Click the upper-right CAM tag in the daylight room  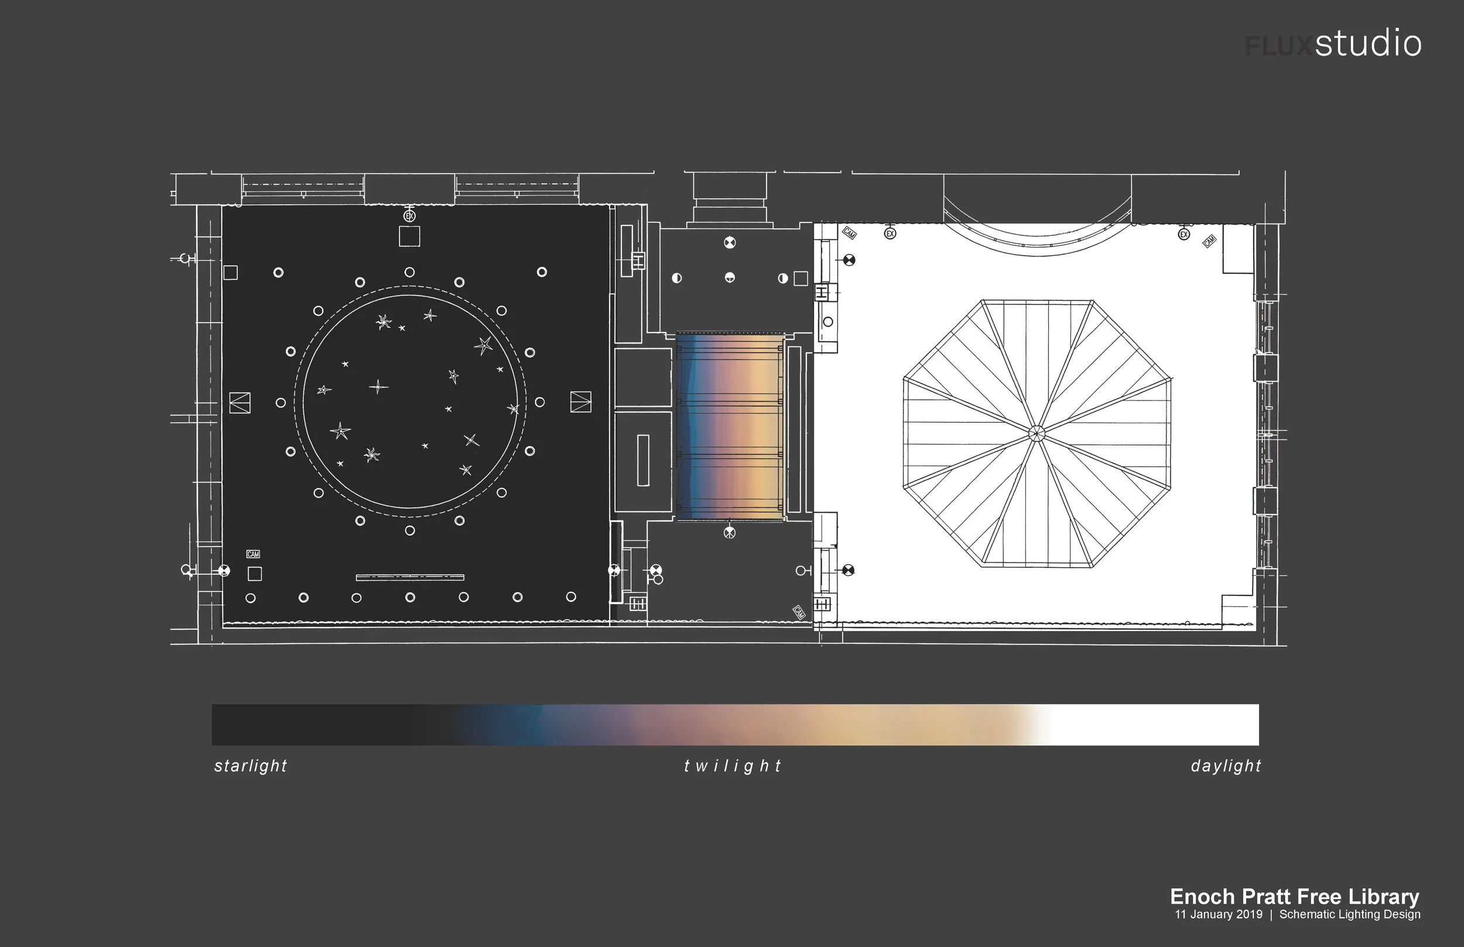coord(1209,241)
